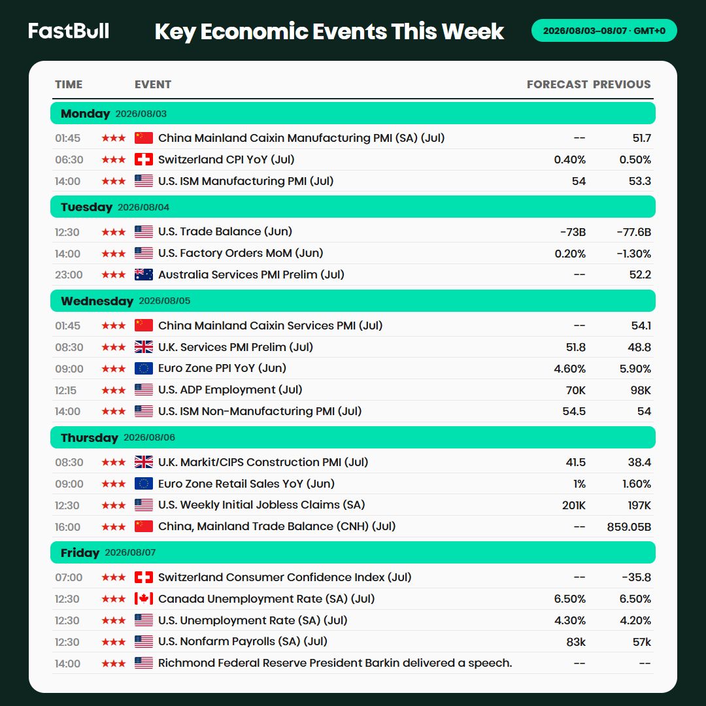706x706 pixels.
Task: Click star rating for U.S. ADP Employment
Action: click(x=114, y=390)
